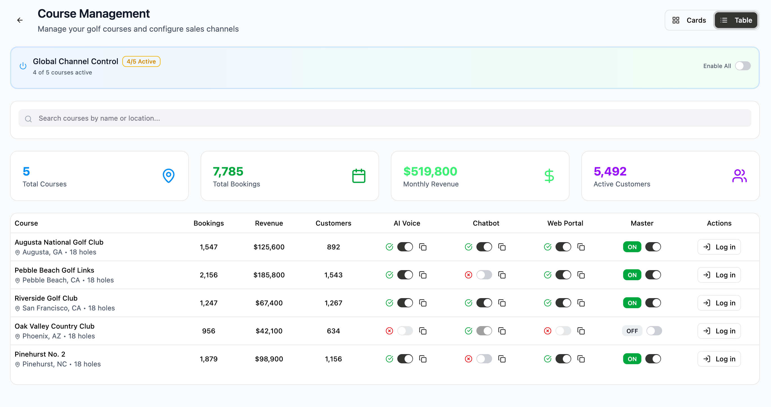Turn on Oak Valley Country Club master switch
This screenshot has width=771, height=407.
click(654, 331)
